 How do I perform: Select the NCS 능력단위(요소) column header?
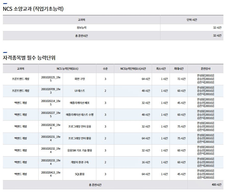click(x=67, y=69)
